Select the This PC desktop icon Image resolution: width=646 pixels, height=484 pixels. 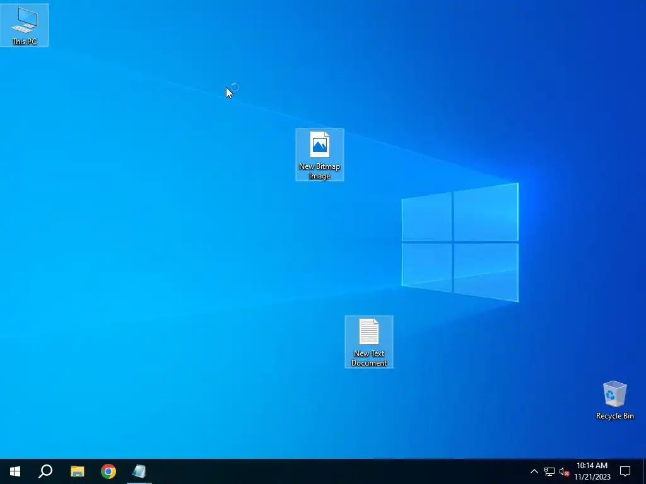[25, 25]
